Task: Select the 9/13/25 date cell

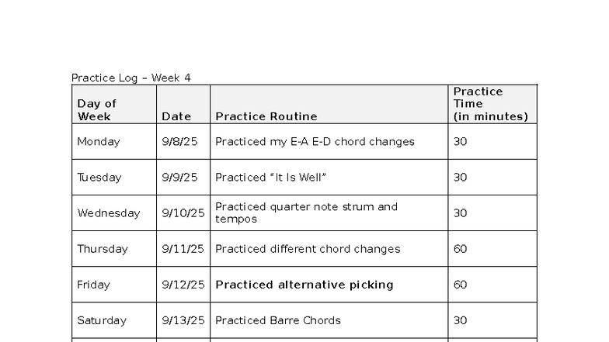Action: click(183, 320)
